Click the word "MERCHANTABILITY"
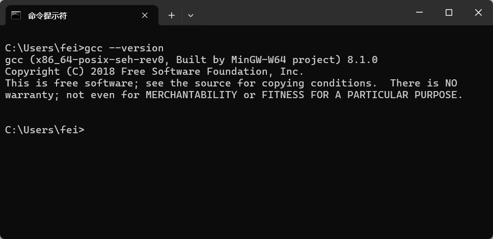This screenshot has height=239, width=493. click(191, 95)
